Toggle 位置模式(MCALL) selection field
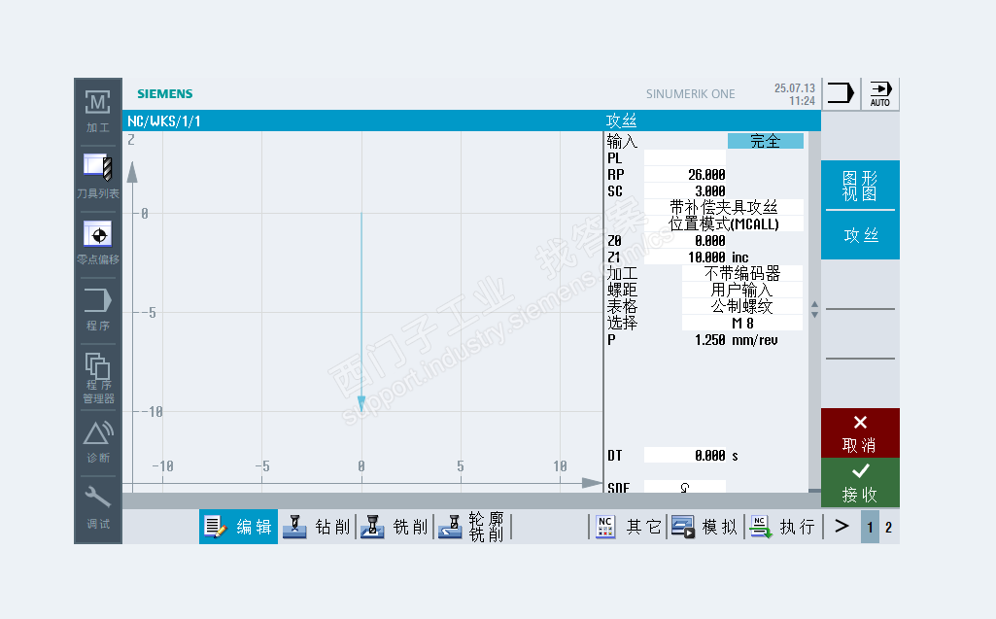Viewport: 996px width, 619px height. pyautogui.click(x=724, y=224)
